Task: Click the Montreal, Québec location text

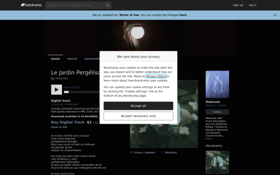Action: (216, 105)
